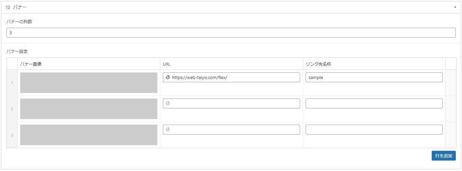462x171 pixels.
Task: Click row number 2 handle
Action: coord(12,109)
